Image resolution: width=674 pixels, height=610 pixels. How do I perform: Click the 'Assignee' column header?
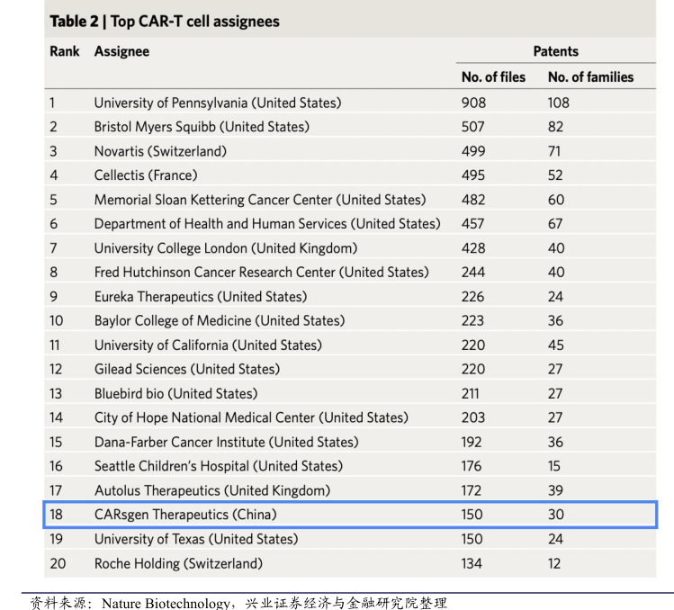121,51
